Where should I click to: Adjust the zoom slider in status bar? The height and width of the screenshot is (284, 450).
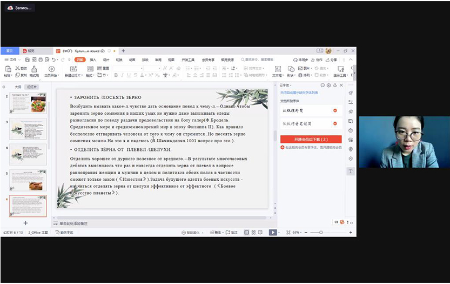(321, 232)
